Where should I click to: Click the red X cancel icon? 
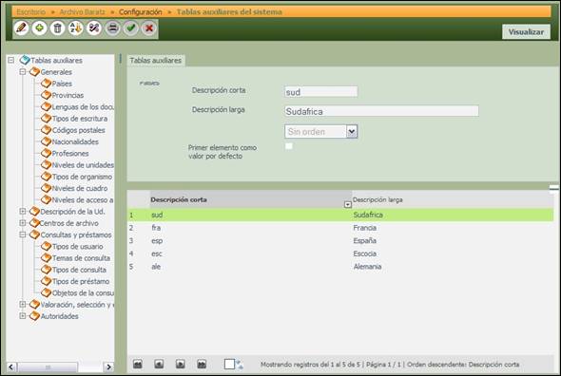pos(149,28)
